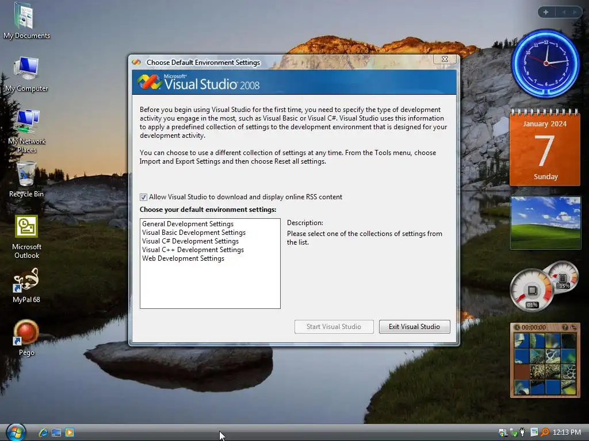Click sidebar previous page left arrow

[x=564, y=12]
